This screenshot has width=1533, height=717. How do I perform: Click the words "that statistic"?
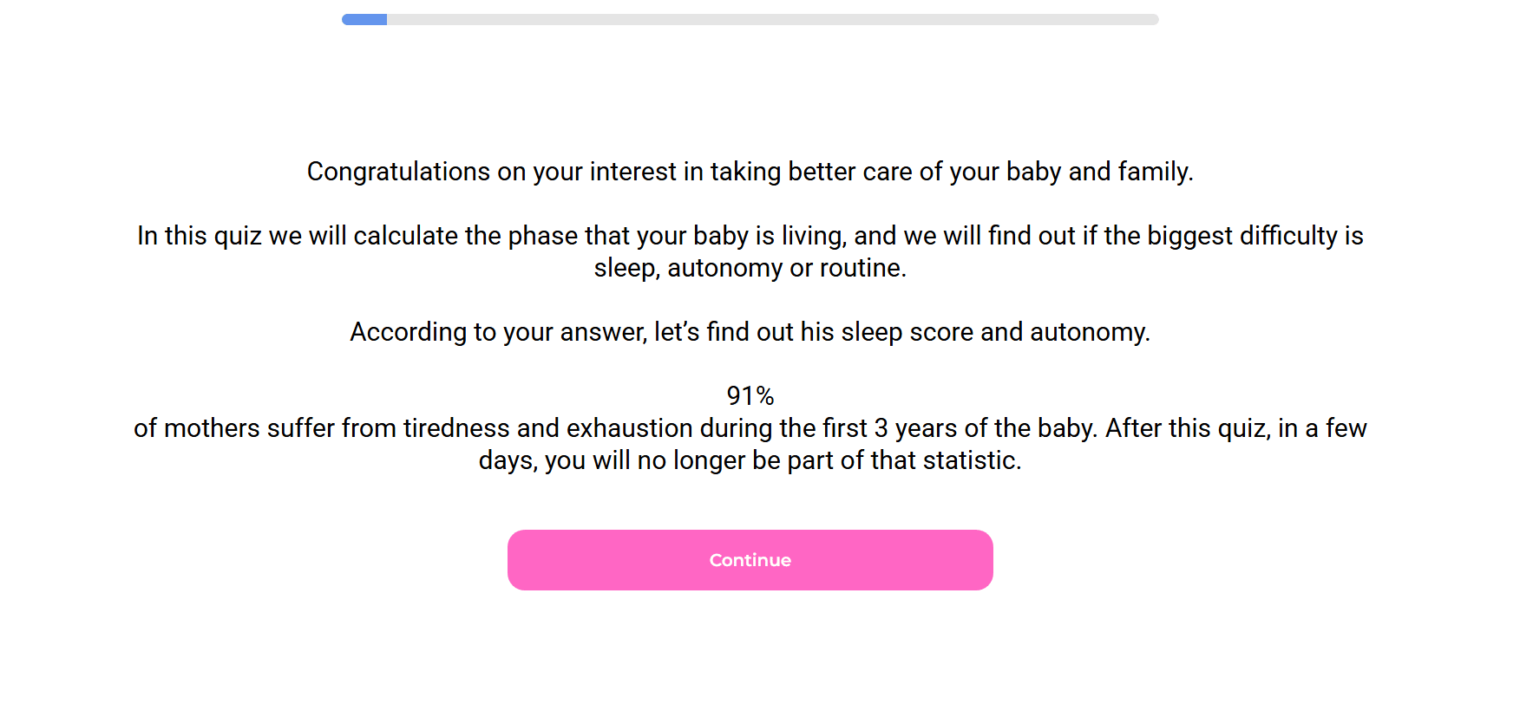pos(946,460)
